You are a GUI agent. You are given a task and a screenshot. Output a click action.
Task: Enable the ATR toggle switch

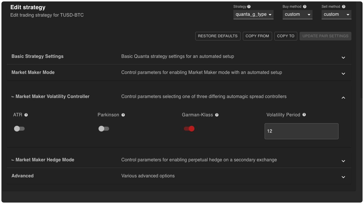[x=19, y=129]
